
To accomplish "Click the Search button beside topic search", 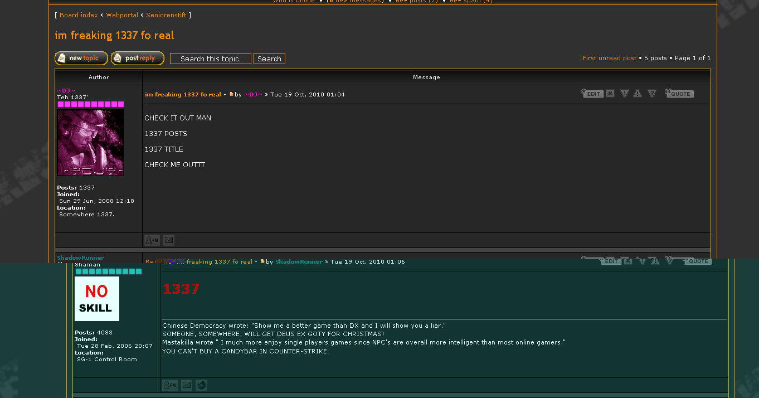I will (269, 59).
